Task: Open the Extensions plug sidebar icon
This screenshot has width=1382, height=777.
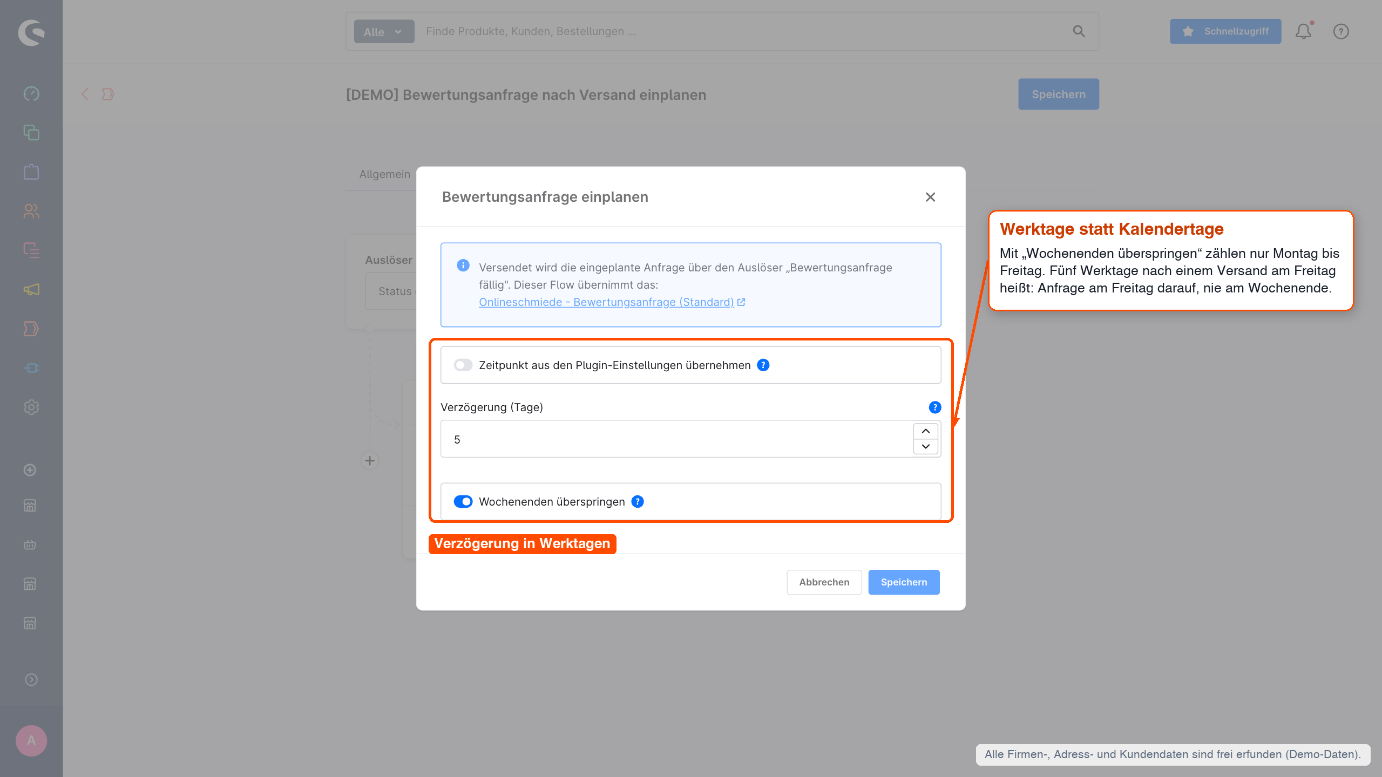Action: tap(31, 368)
